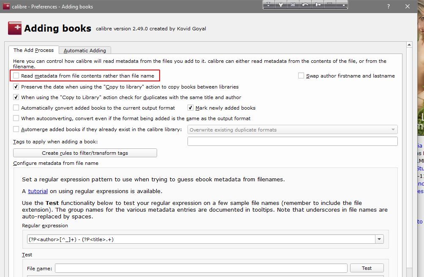Click the framed-rectangle toolbar icon
Screen dimensions: 424x277
point(293,5)
